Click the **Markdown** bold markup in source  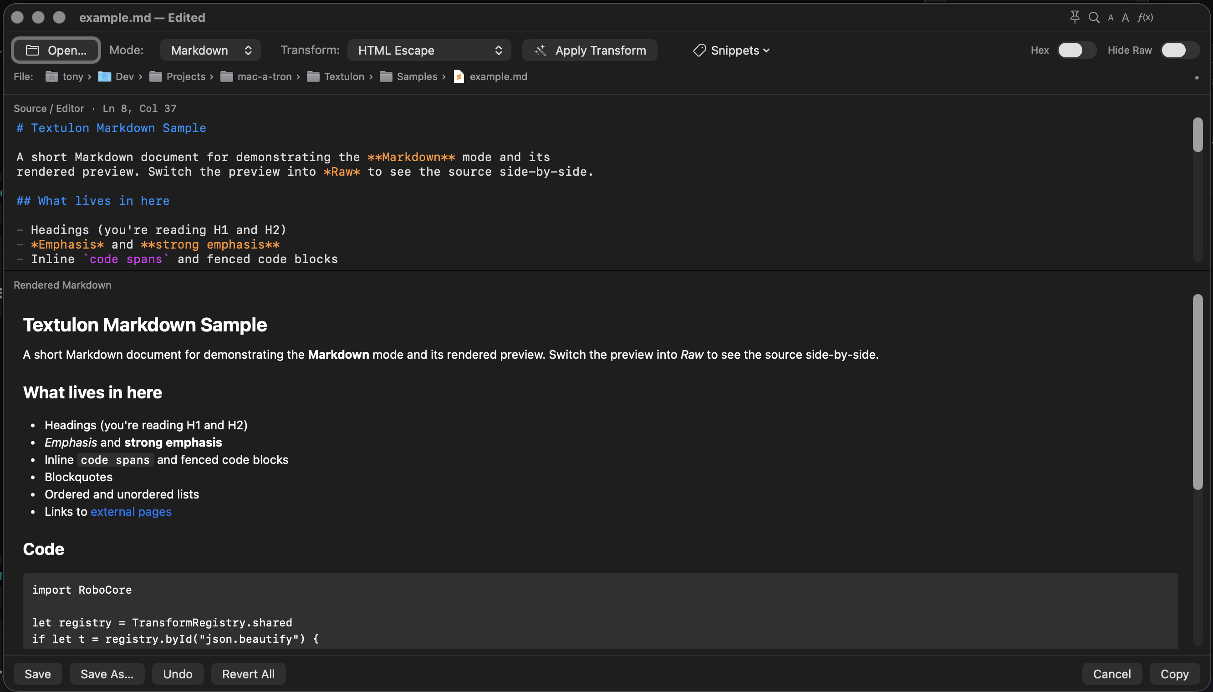pos(411,158)
